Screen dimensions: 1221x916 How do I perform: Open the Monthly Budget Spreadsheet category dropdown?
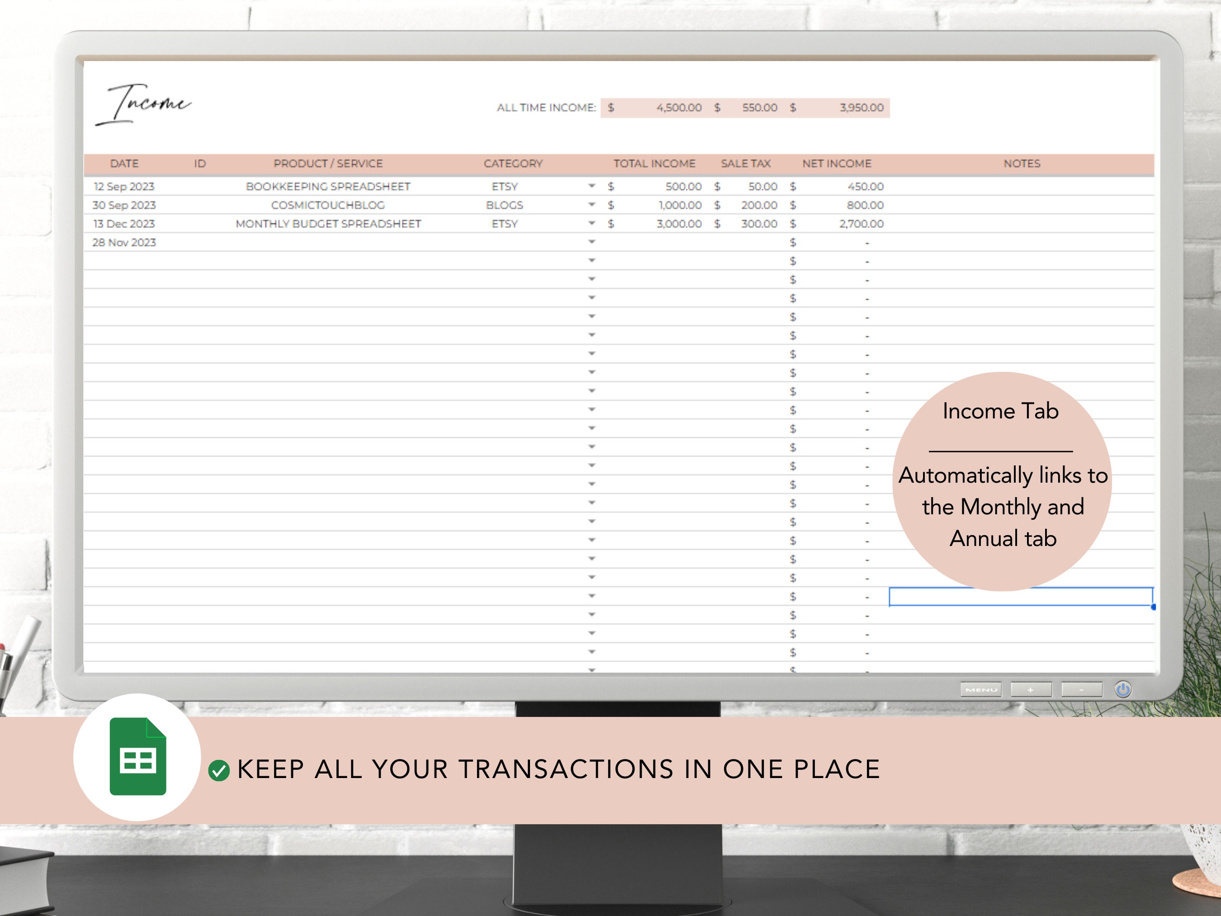coord(592,223)
